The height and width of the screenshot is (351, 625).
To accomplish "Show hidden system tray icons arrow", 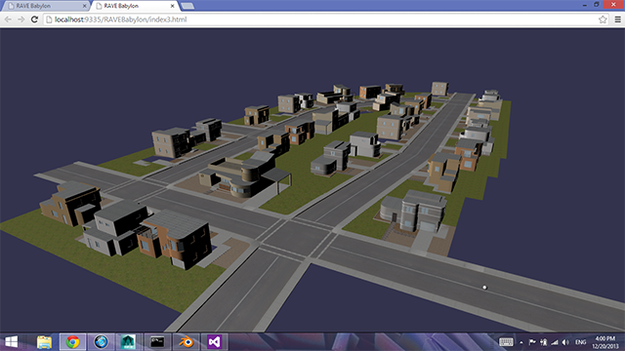I will 521,342.
